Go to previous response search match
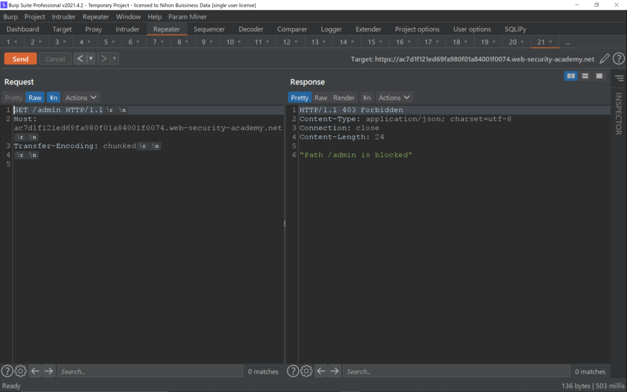Image resolution: width=627 pixels, height=392 pixels. pyautogui.click(x=321, y=371)
